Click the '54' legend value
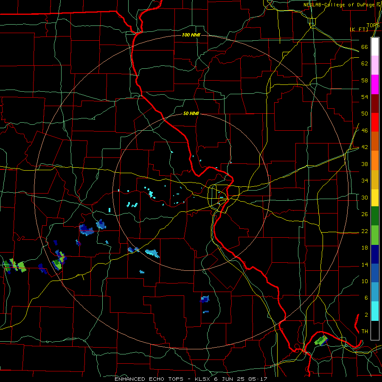The width and height of the screenshot is (382, 382). tap(365, 97)
